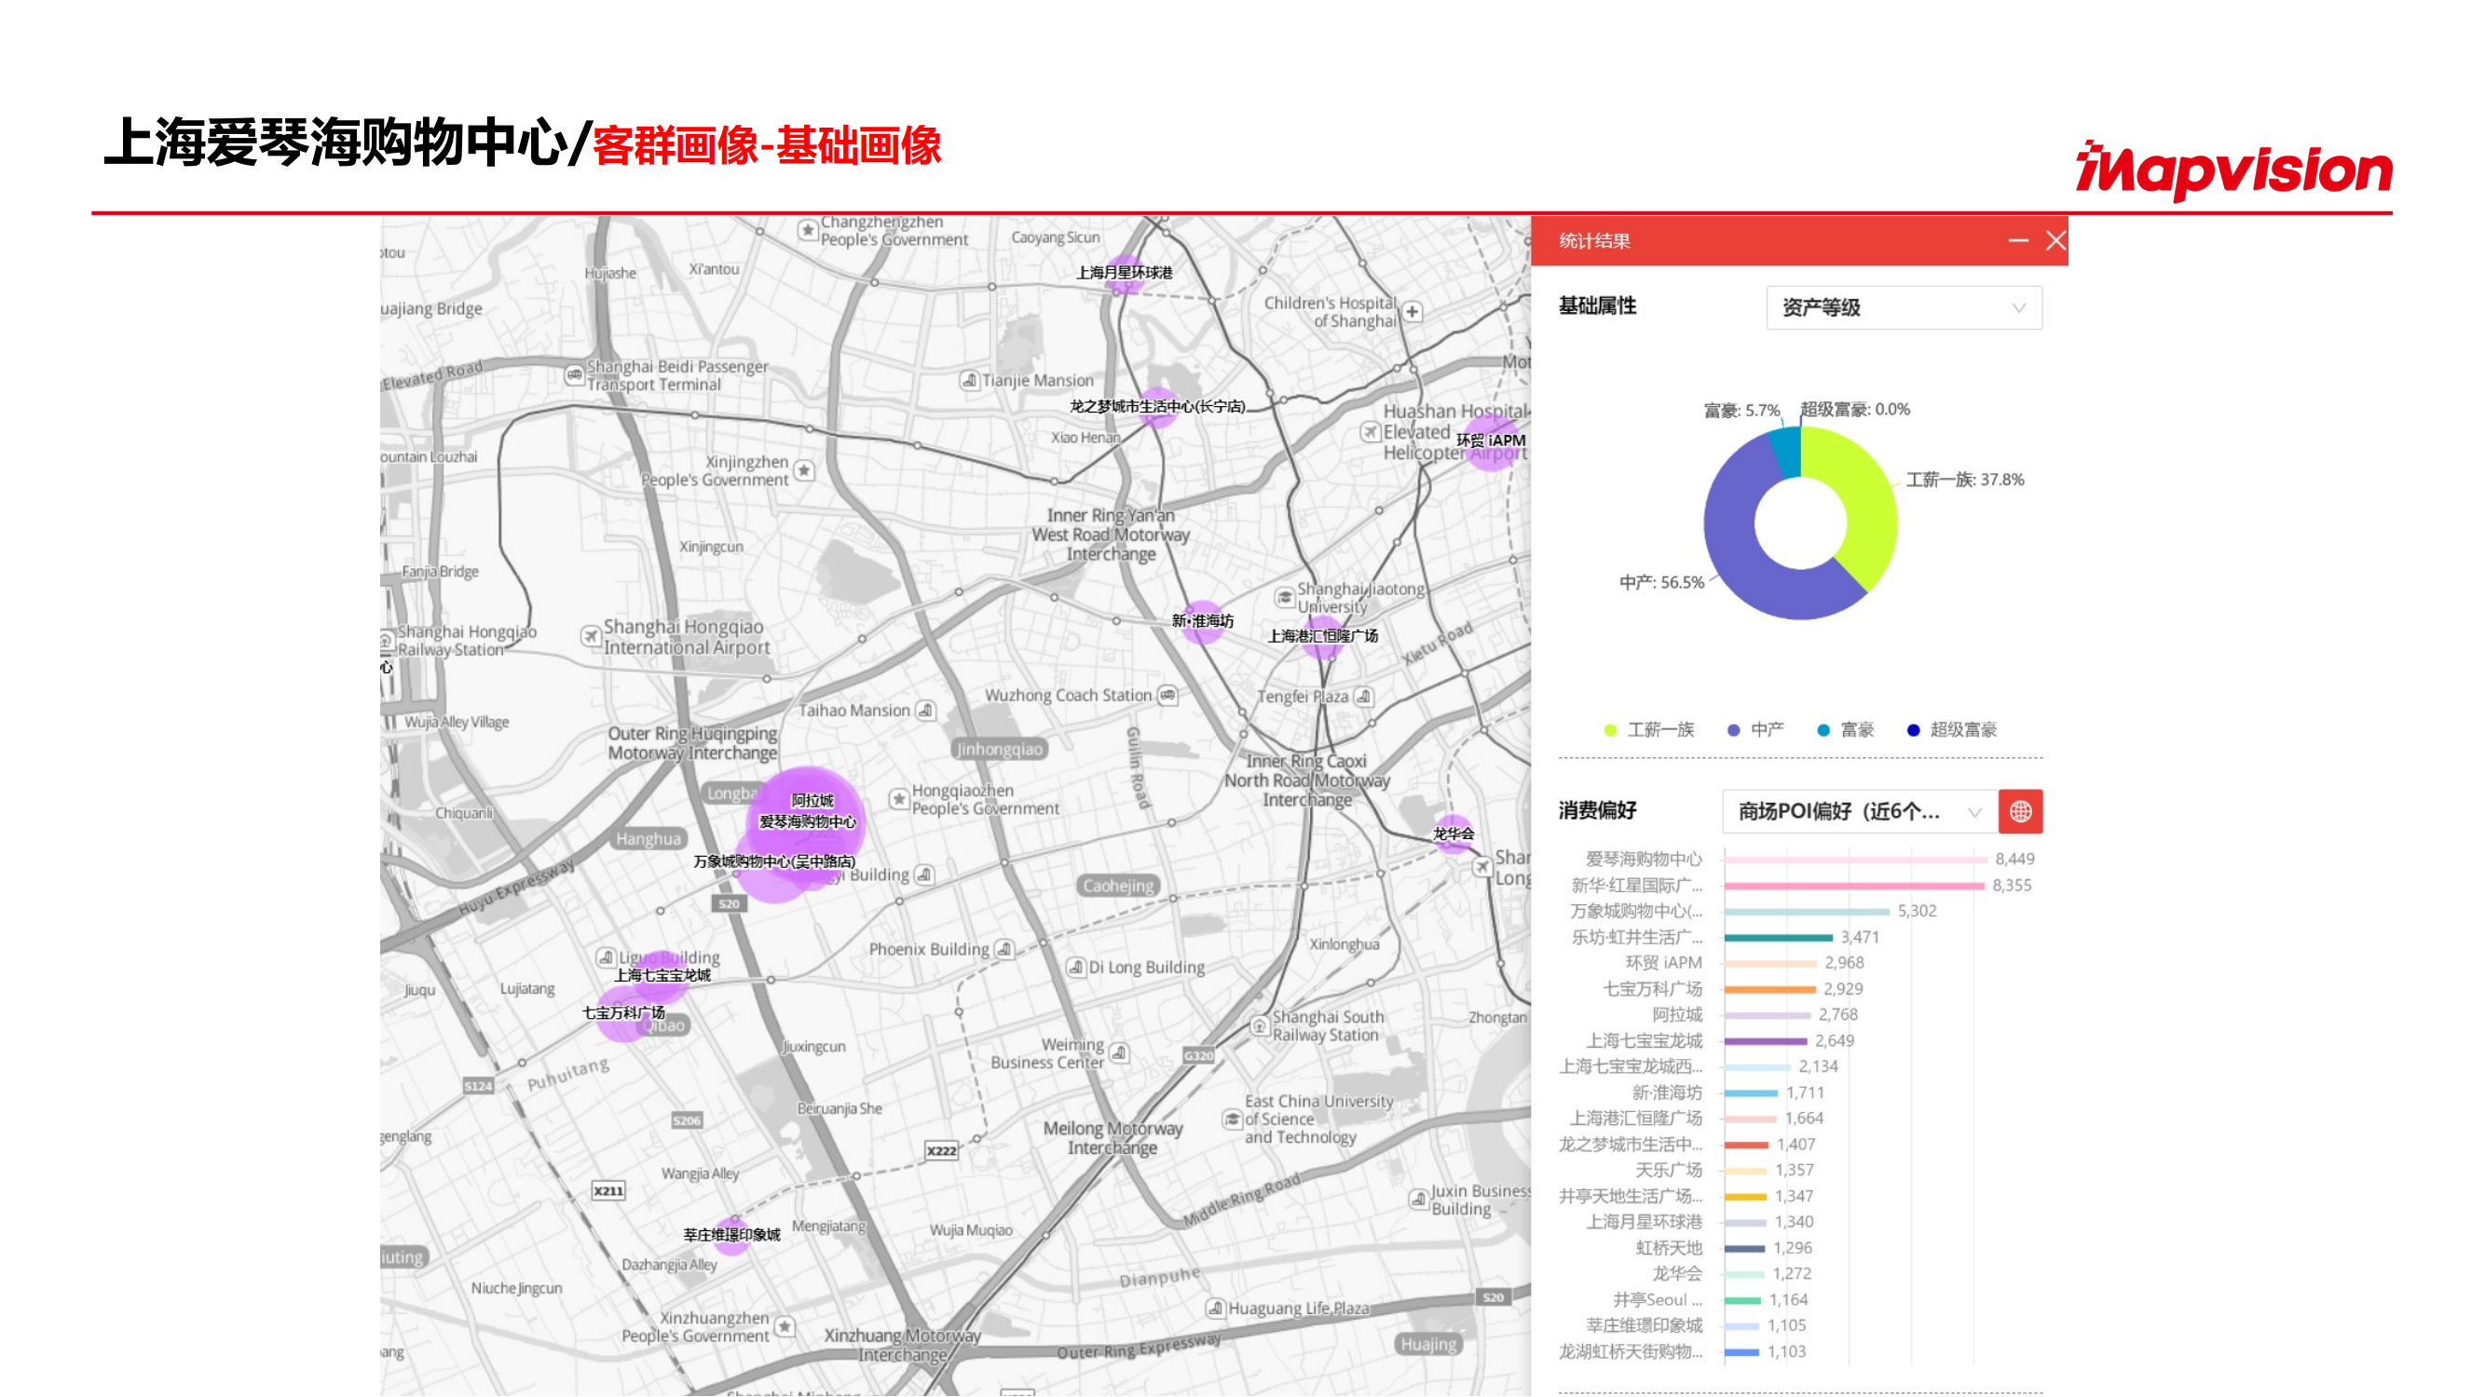
Task: Toggle the 中产 legend item
Action: click(x=1755, y=730)
